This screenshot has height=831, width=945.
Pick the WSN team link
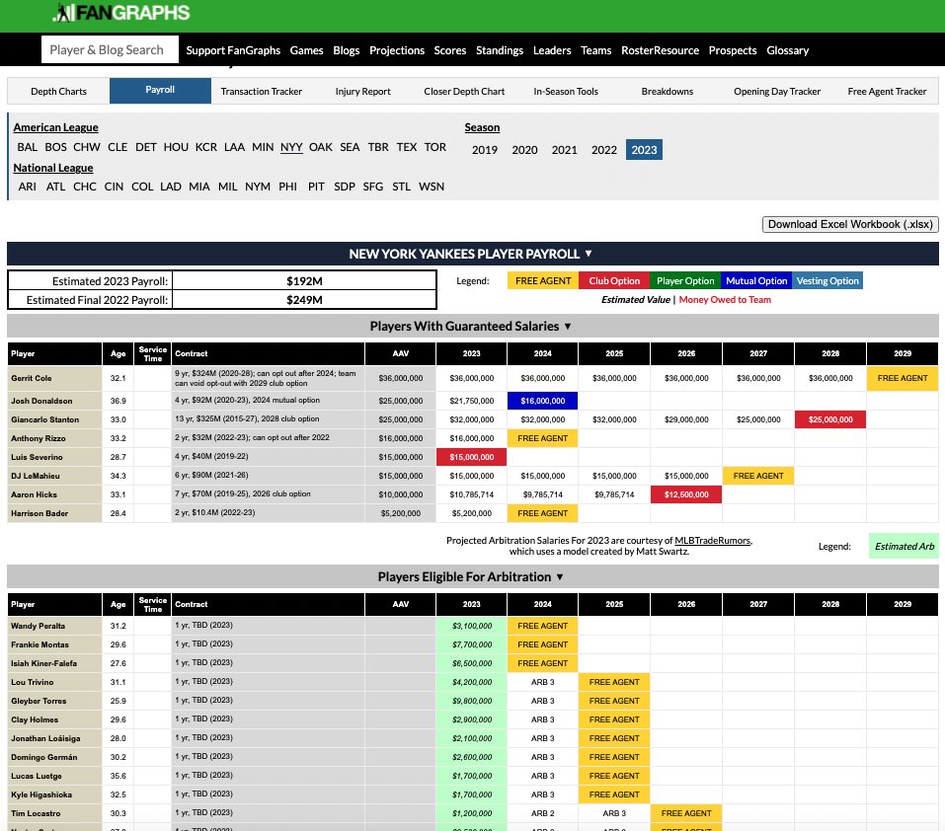432,187
